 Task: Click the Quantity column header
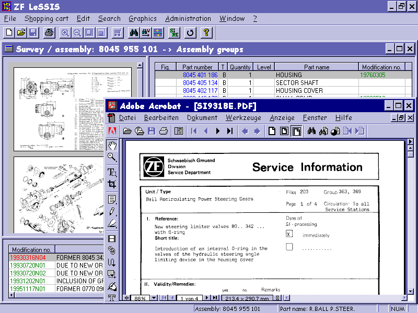[x=240, y=67]
